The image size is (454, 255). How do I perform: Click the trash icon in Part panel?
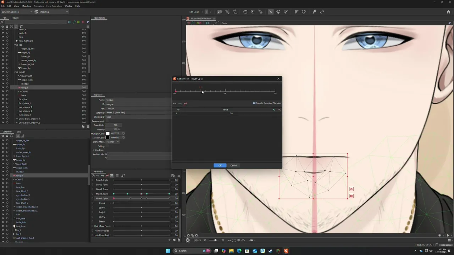88,126
